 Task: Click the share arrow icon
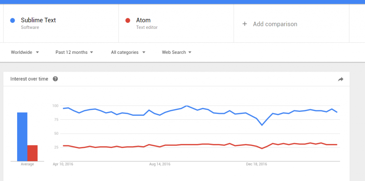point(340,79)
